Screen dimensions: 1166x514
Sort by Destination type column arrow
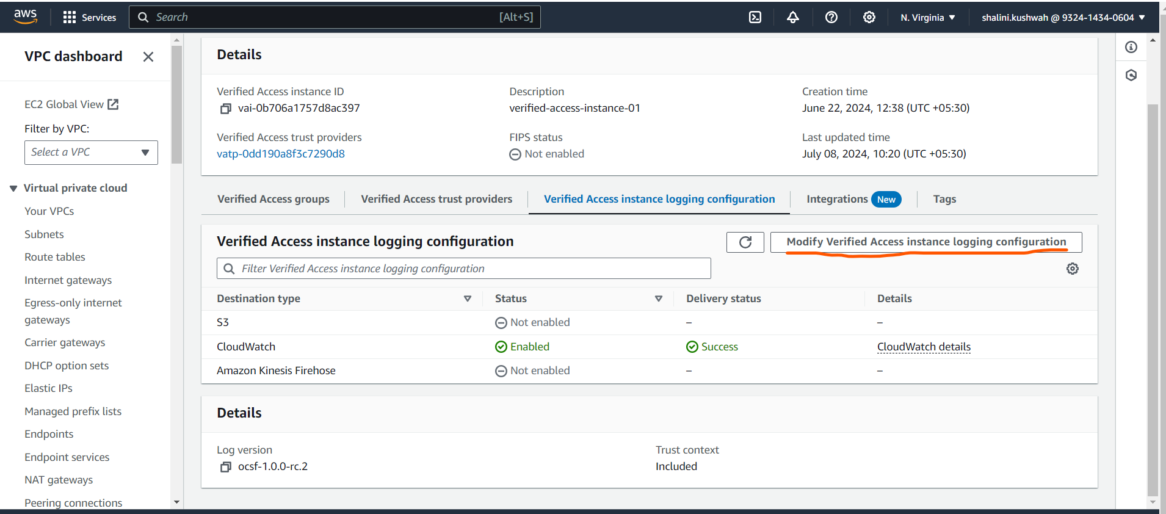coord(468,299)
